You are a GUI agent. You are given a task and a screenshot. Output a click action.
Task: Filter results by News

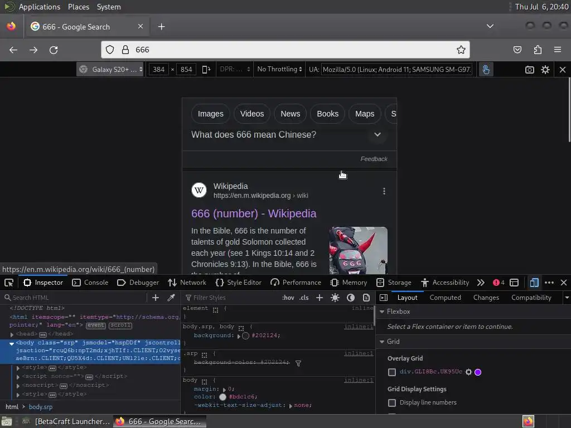coord(290,114)
